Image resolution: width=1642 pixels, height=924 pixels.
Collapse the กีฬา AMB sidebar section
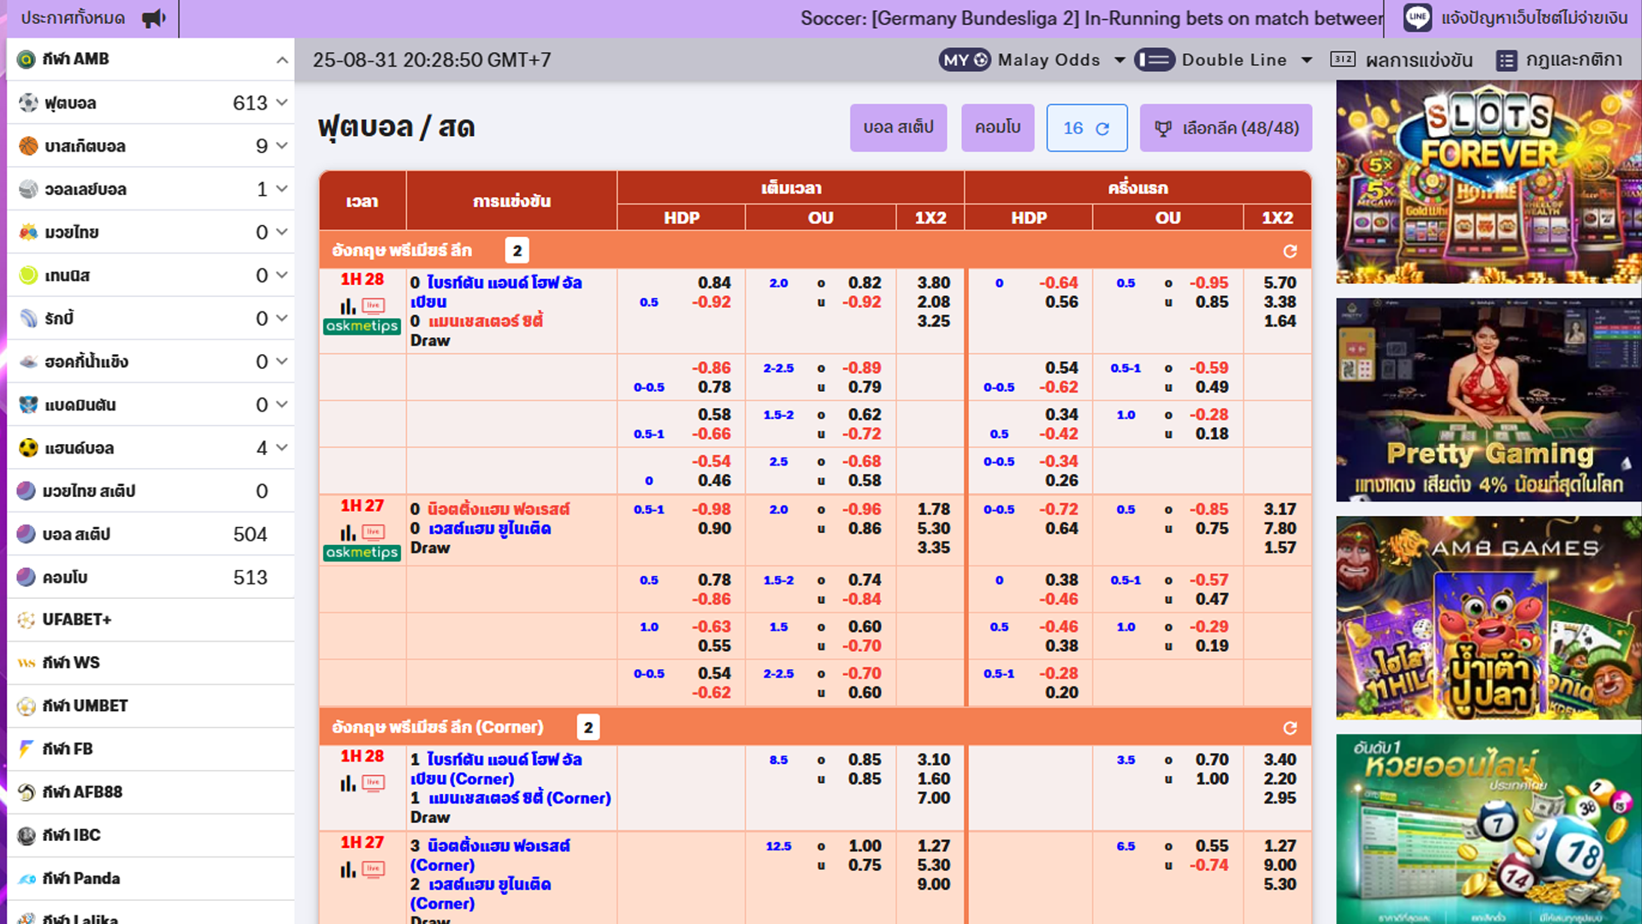click(281, 60)
